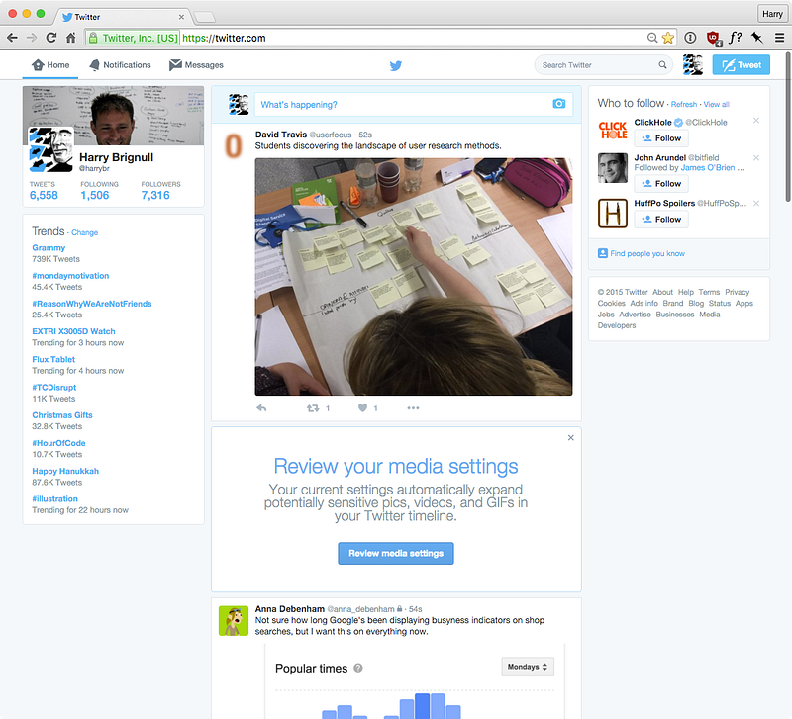
Task: Dismiss the ClickHole follow suggestion
Action: click(756, 120)
